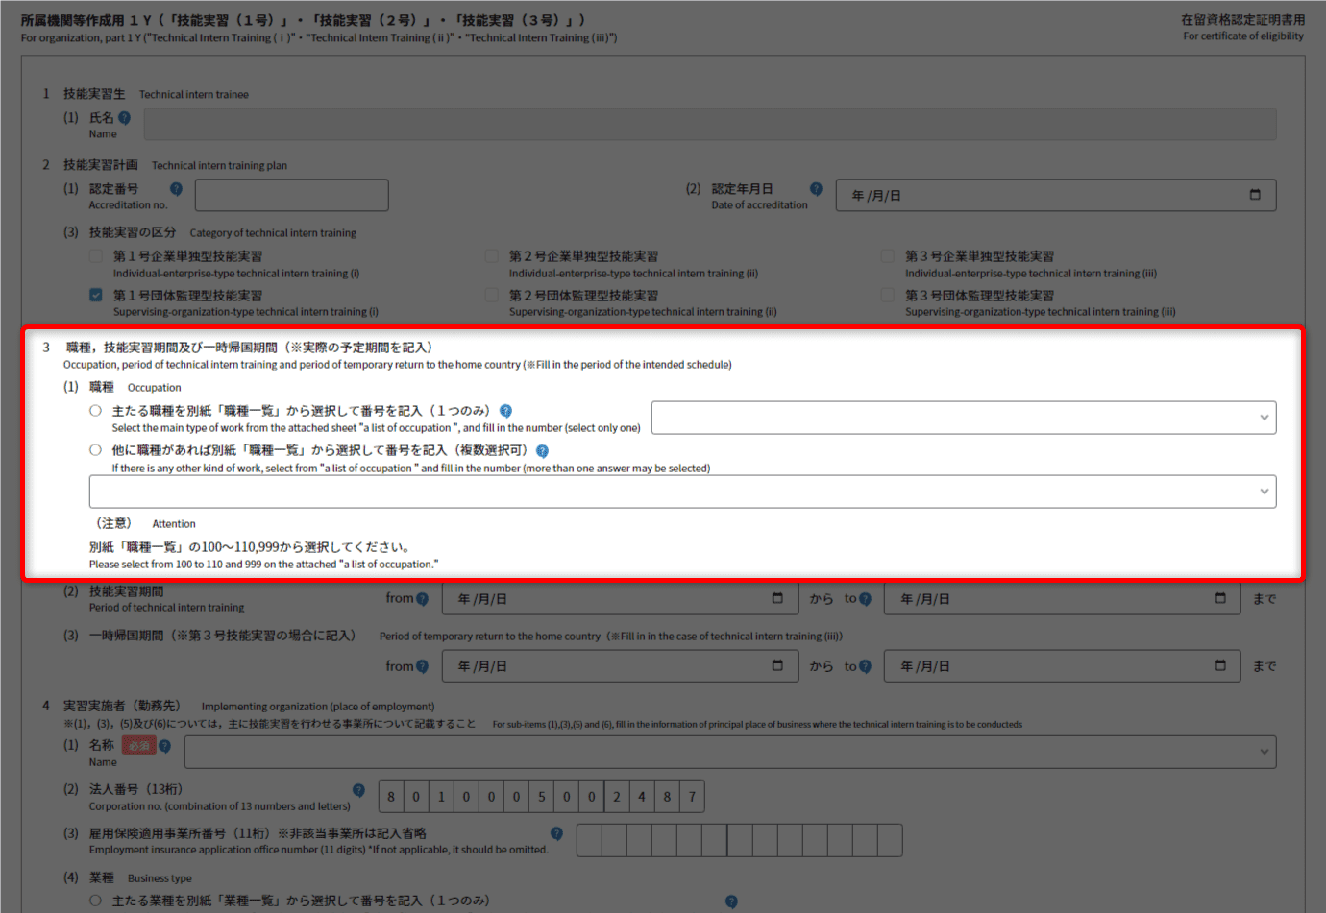Expand the main occupation dropdown
Viewport: 1326px width, 913px height.
point(963,418)
